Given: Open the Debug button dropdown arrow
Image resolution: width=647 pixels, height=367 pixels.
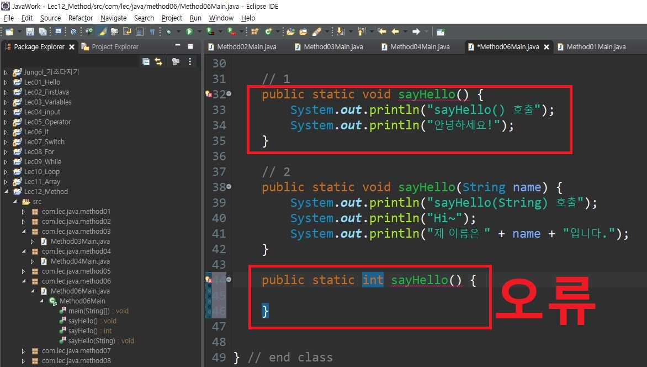Looking at the screenshot, I should pyautogui.click(x=178, y=32).
